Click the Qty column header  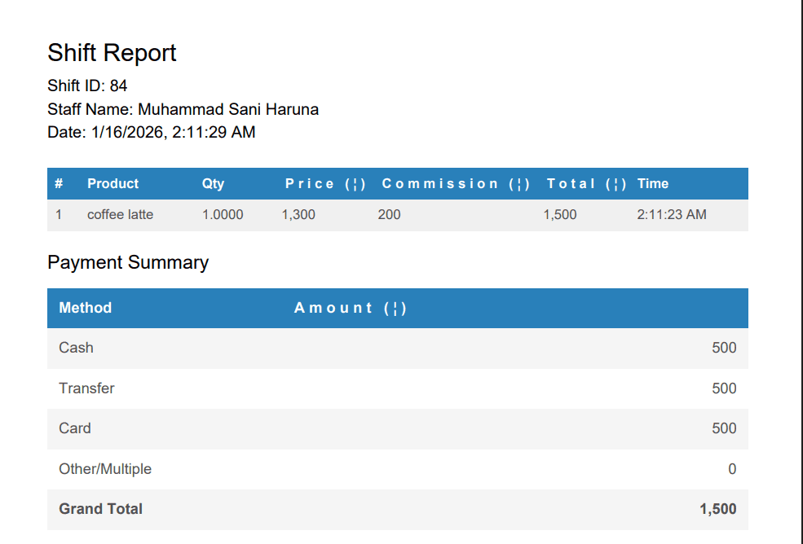point(213,184)
